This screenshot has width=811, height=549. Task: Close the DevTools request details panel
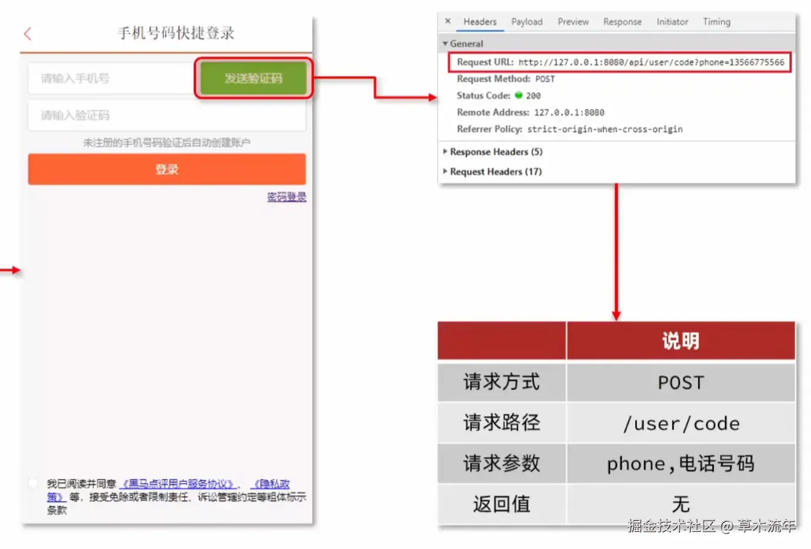(448, 21)
